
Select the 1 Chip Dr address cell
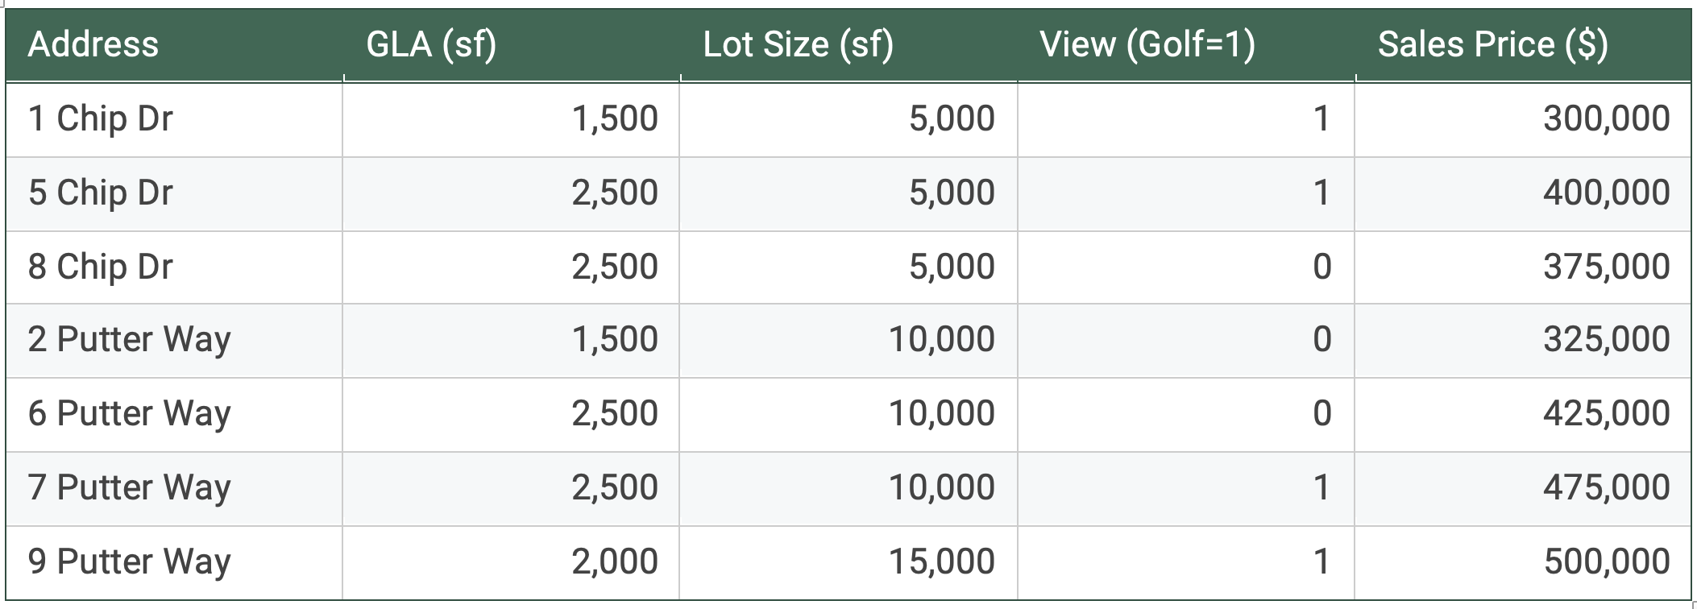click(x=101, y=119)
